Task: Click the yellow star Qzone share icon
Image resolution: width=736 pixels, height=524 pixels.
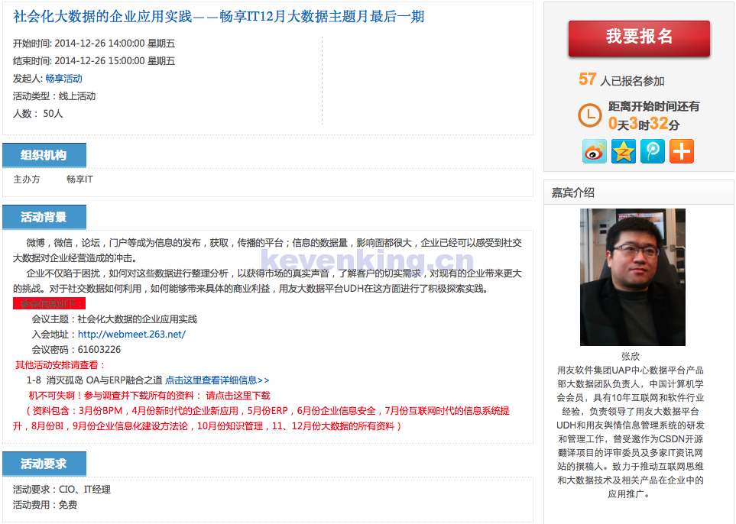Action: point(624,151)
